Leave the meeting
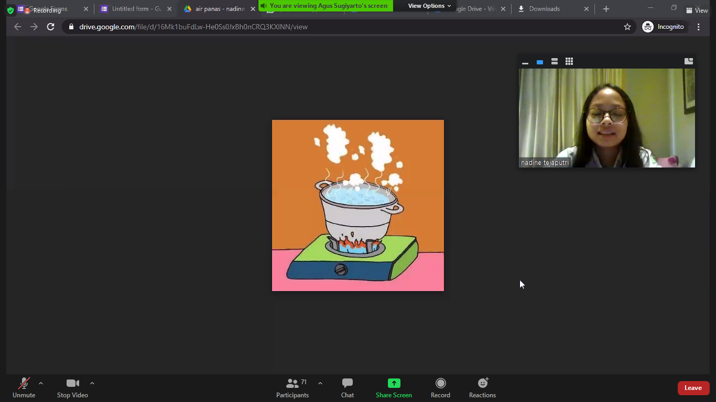Screen dimensions: 716x402 pos(693,388)
